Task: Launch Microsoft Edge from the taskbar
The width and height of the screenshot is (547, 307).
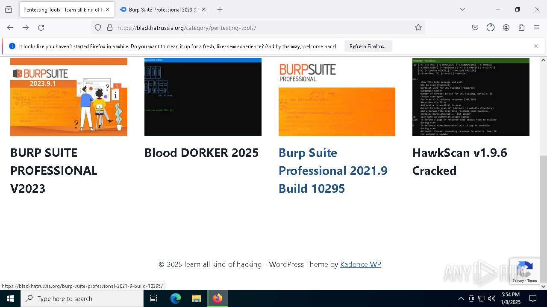Action: click(176, 298)
